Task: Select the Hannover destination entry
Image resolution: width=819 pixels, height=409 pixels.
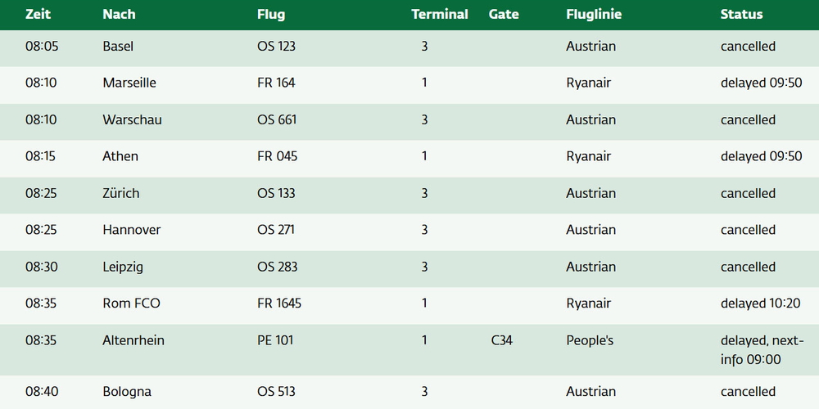Action: [x=131, y=230]
